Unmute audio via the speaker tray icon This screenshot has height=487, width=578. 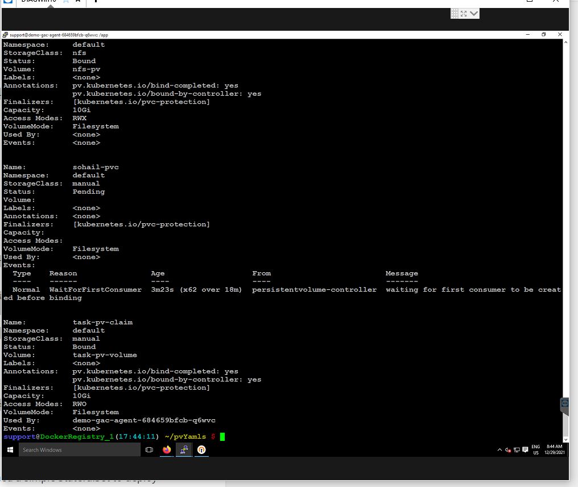[x=507, y=449]
